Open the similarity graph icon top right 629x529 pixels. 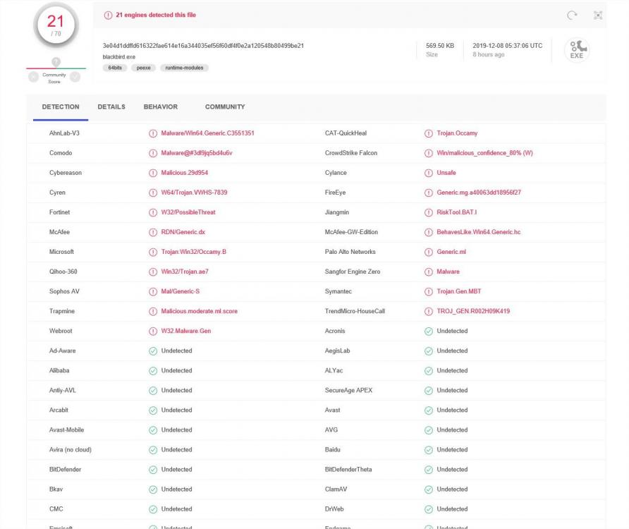click(x=598, y=16)
